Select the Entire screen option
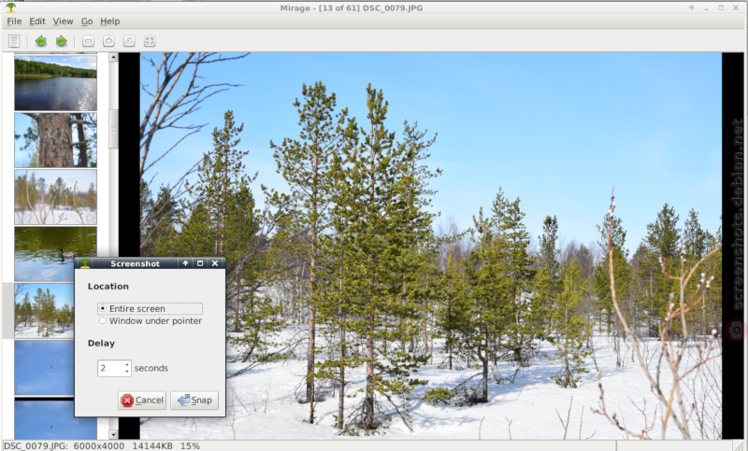748x451 pixels. click(150, 309)
